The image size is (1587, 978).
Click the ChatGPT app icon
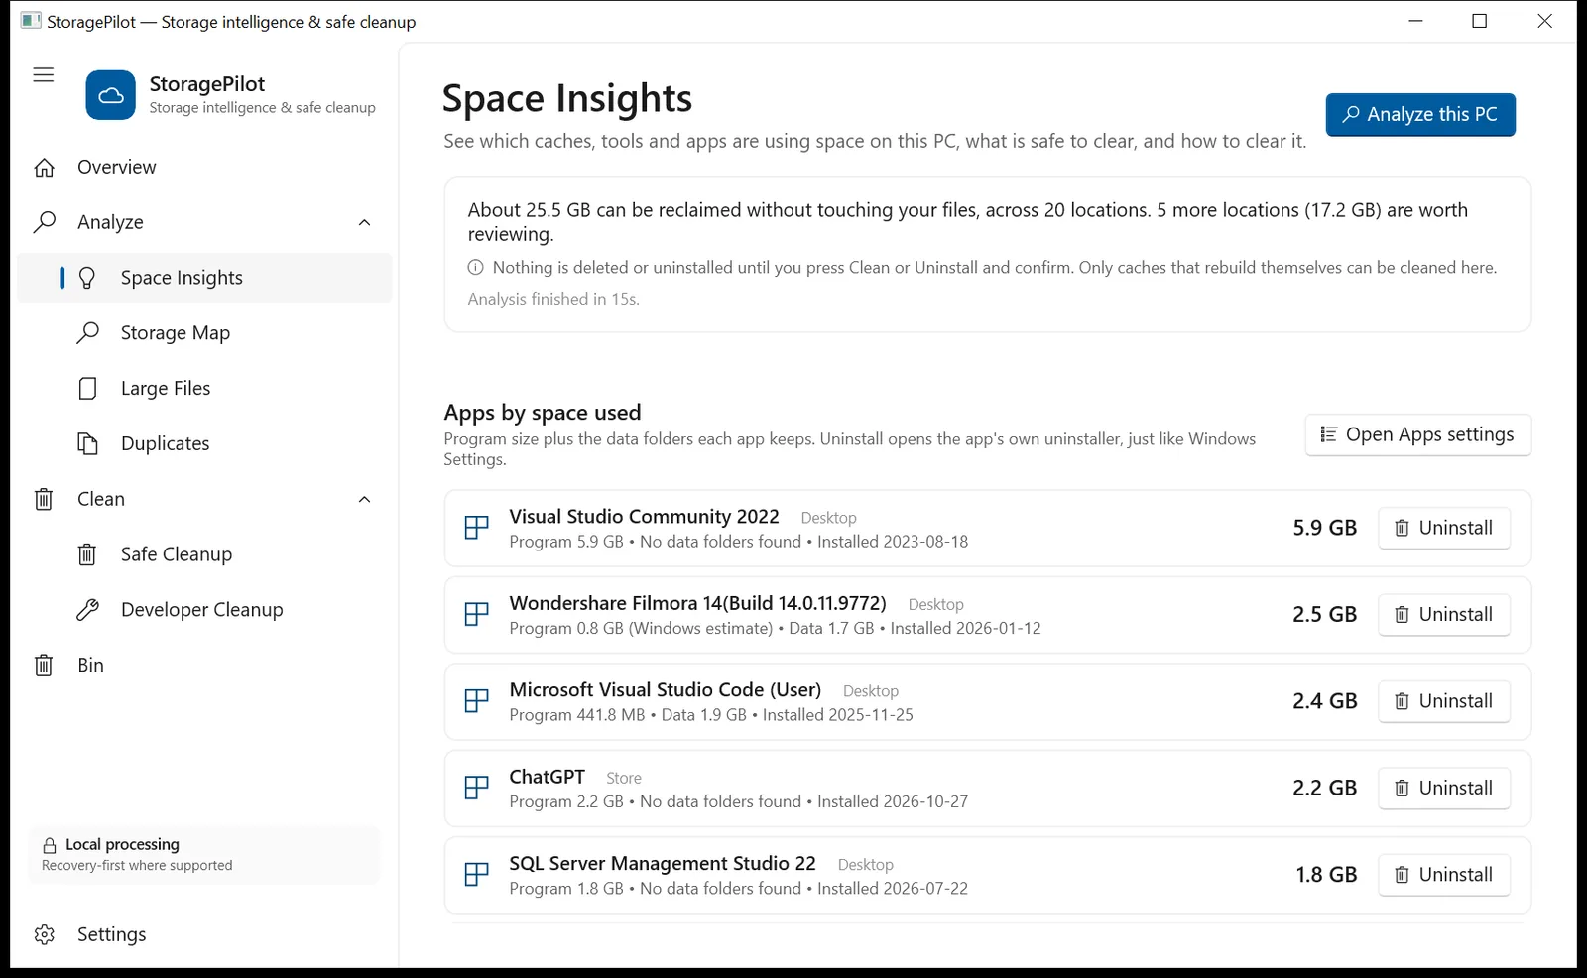coord(477,788)
